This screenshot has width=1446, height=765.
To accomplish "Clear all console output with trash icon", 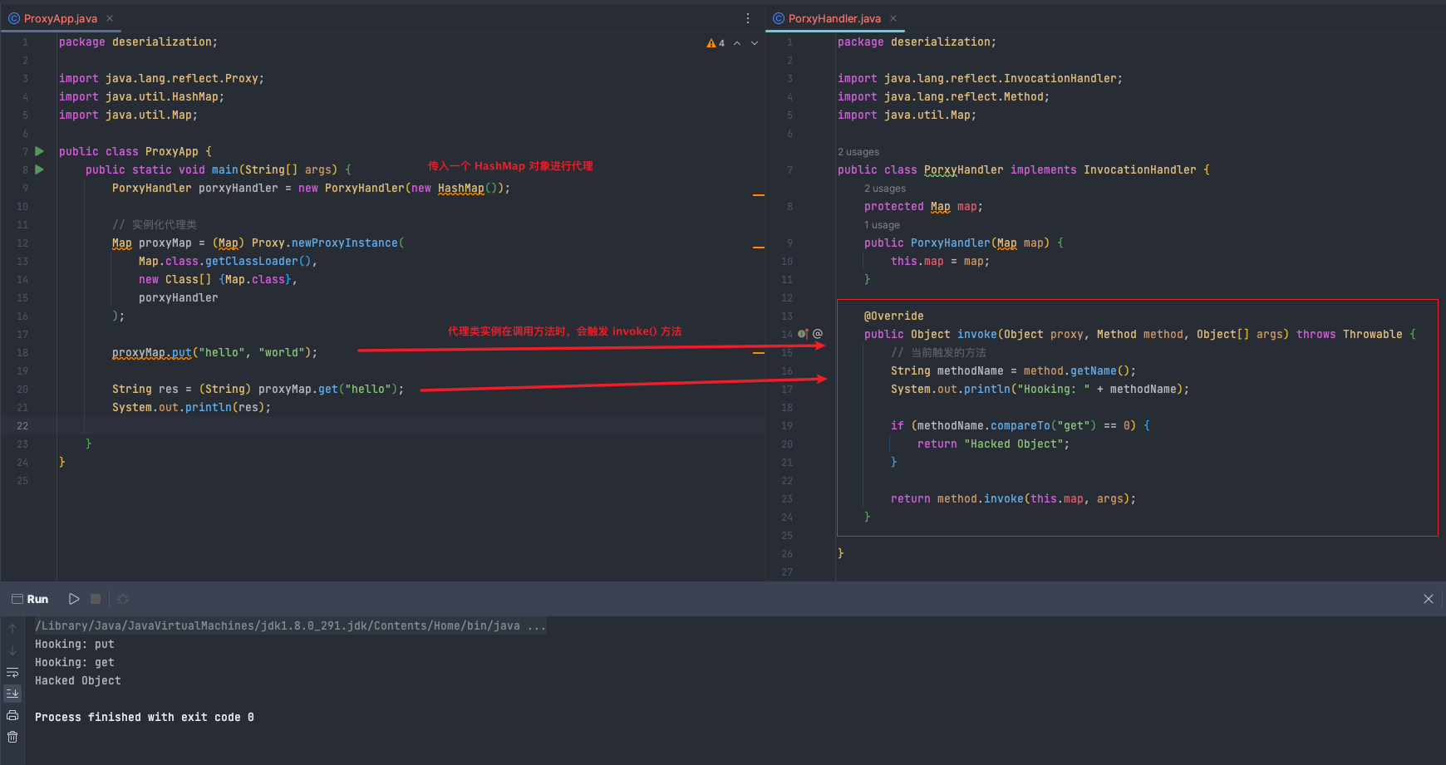I will [x=12, y=737].
